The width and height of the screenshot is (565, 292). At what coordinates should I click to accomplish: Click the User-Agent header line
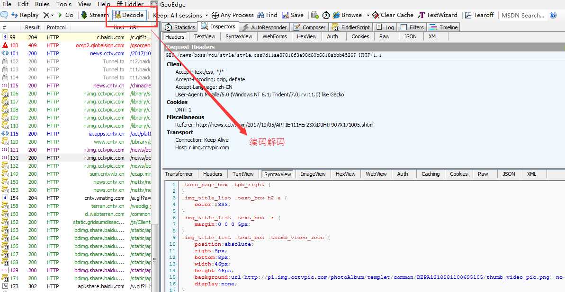click(x=260, y=94)
